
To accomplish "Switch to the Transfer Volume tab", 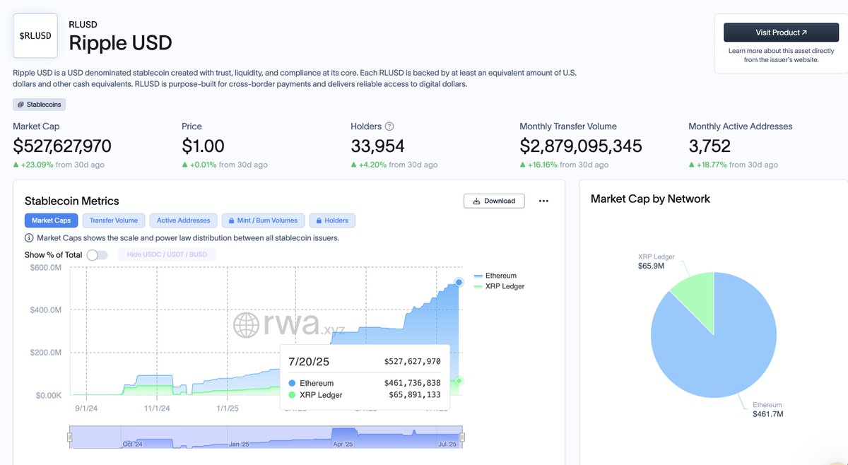I will pyautogui.click(x=114, y=220).
